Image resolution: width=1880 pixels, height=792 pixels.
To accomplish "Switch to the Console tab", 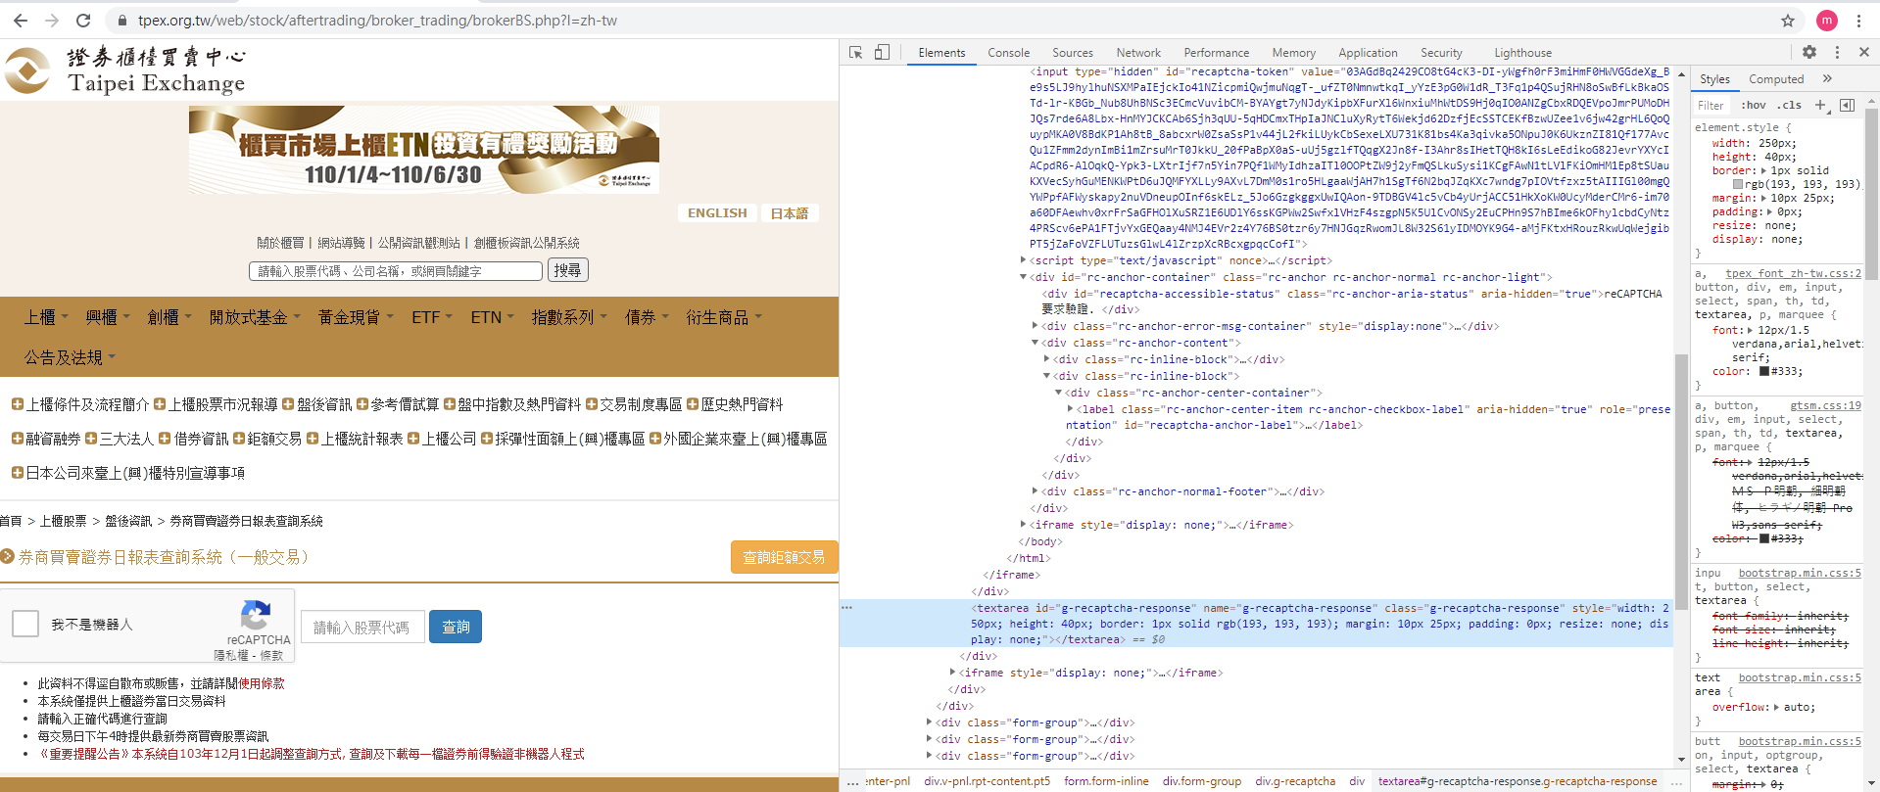I will 1008,53.
